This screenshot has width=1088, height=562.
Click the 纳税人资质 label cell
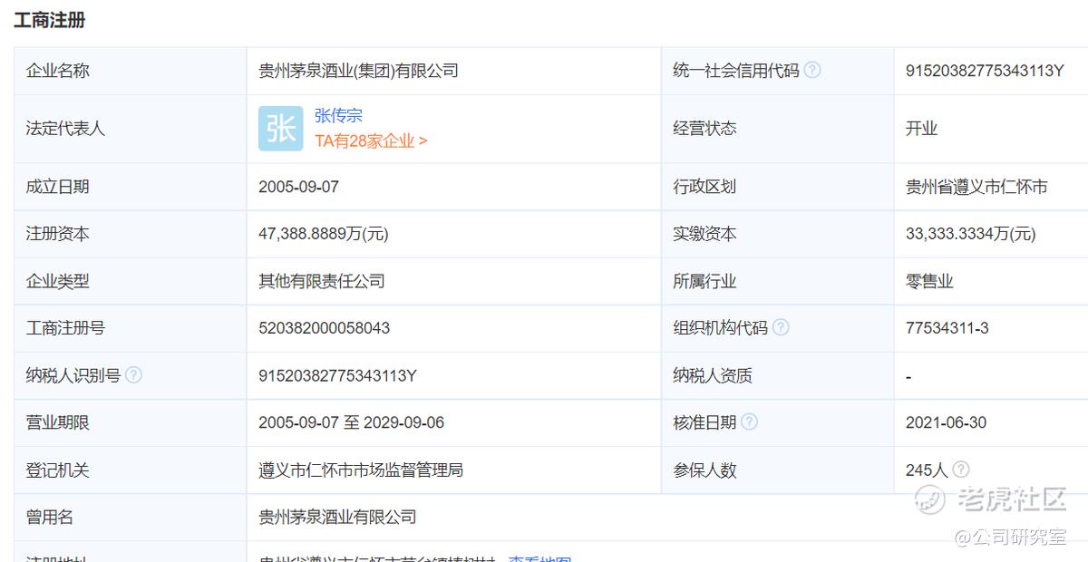pos(777,375)
